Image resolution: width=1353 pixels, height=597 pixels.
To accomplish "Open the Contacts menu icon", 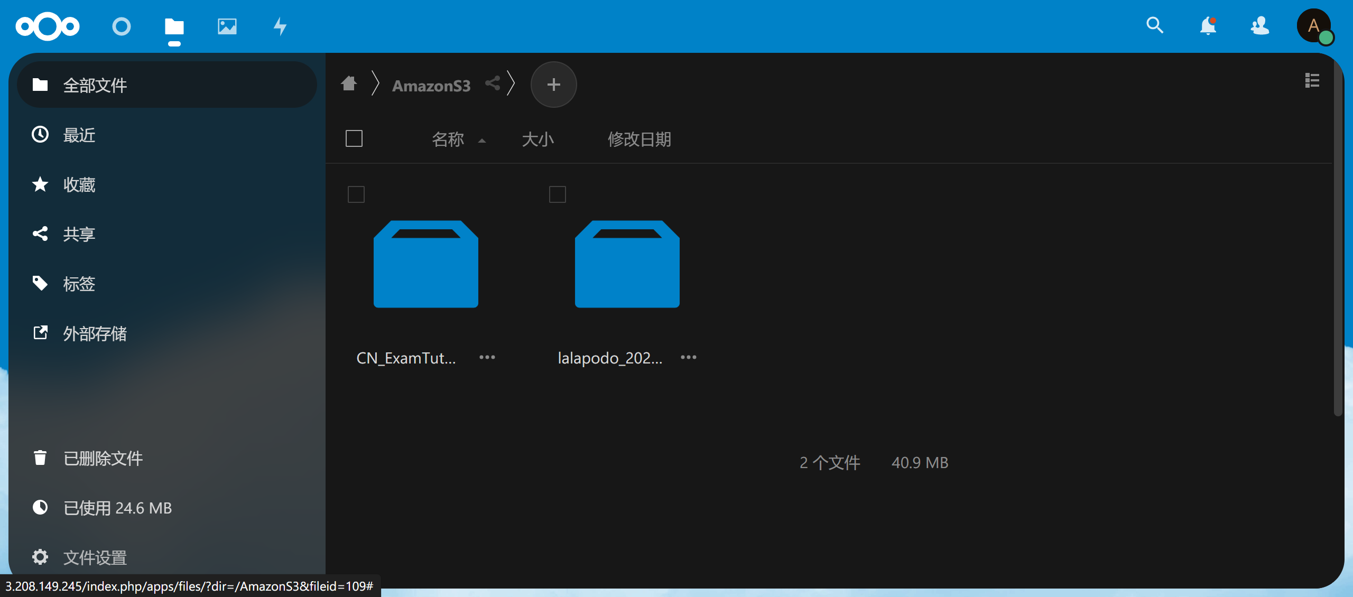I will 1260,25.
